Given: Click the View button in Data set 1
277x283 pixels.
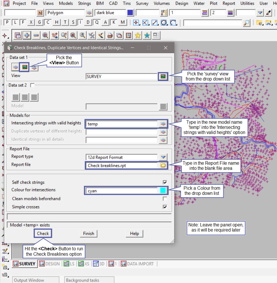Looking at the screenshot, I should tap(25, 67).
